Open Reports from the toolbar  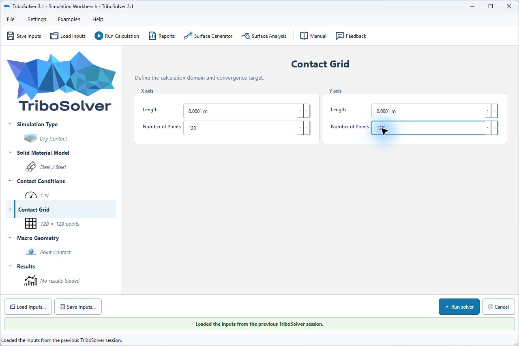(x=162, y=36)
